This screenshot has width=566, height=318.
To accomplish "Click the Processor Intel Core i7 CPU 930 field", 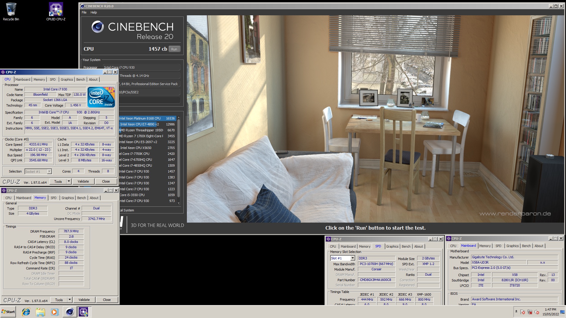I will point(141,67).
